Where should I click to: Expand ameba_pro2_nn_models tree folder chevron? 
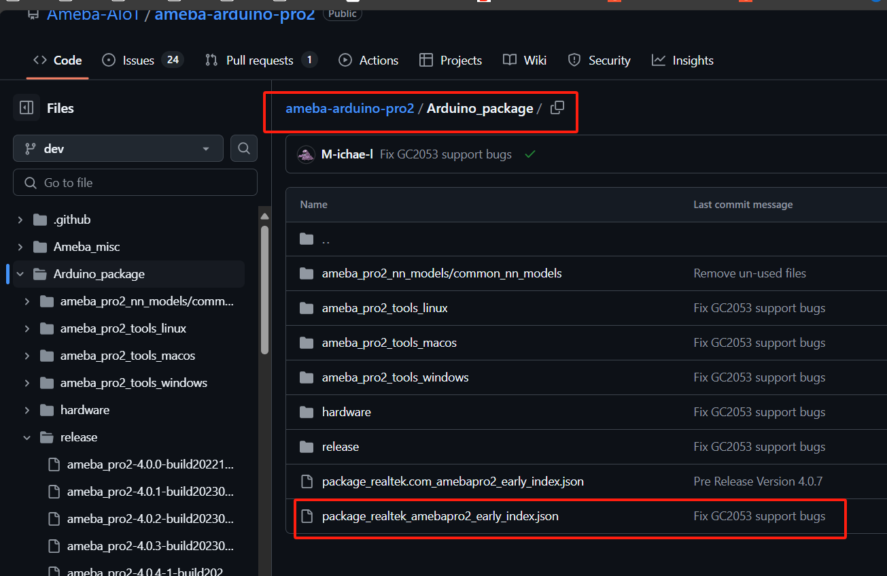[x=27, y=301]
